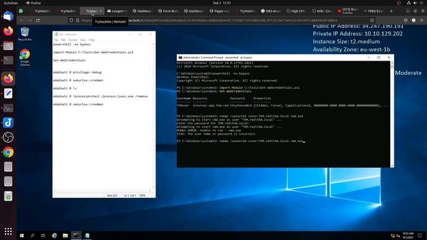Open the Windows notification center icon
Viewport: 427px width, 240px height.
click(420, 235)
